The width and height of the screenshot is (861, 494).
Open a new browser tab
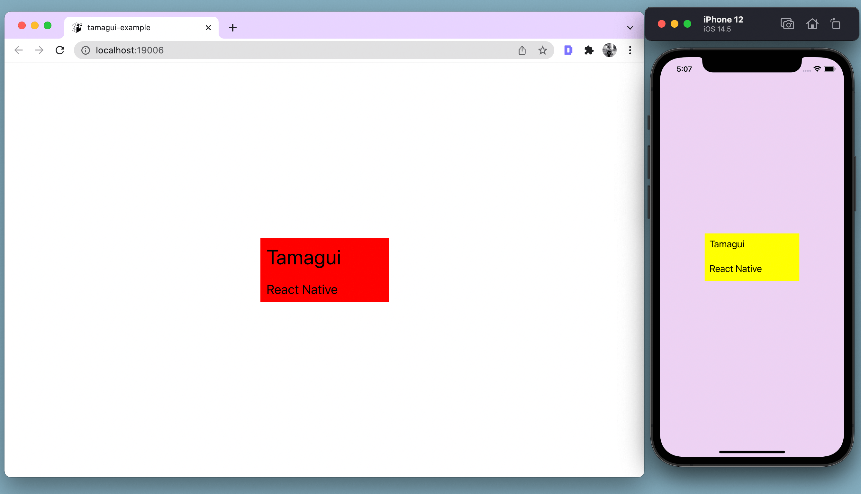[x=233, y=28]
